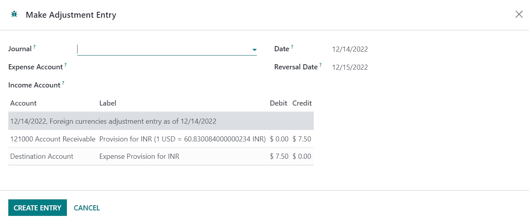The image size is (529, 223).
Task: Click the Date help question mark
Action: (x=292, y=46)
